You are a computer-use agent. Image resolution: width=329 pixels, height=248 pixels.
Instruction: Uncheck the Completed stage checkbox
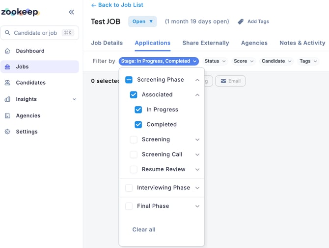[x=138, y=125]
